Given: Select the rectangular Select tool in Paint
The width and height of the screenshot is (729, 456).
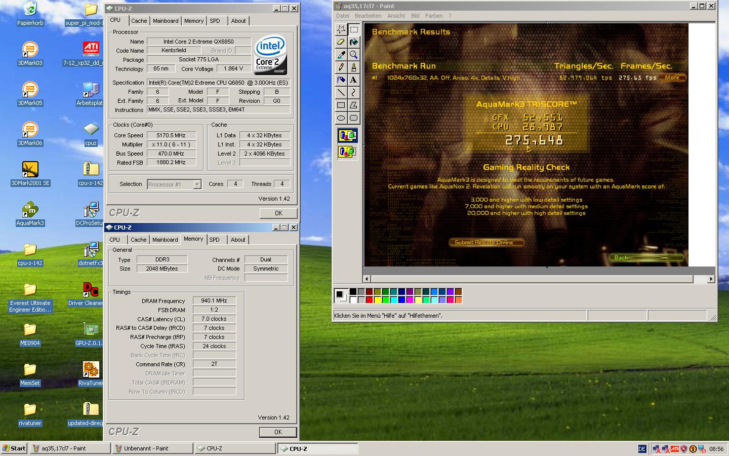Looking at the screenshot, I should point(353,29).
